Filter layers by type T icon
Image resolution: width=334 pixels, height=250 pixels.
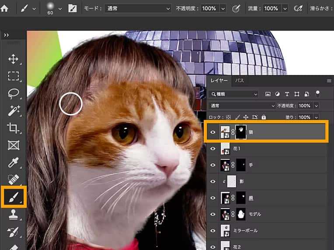(287, 94)
